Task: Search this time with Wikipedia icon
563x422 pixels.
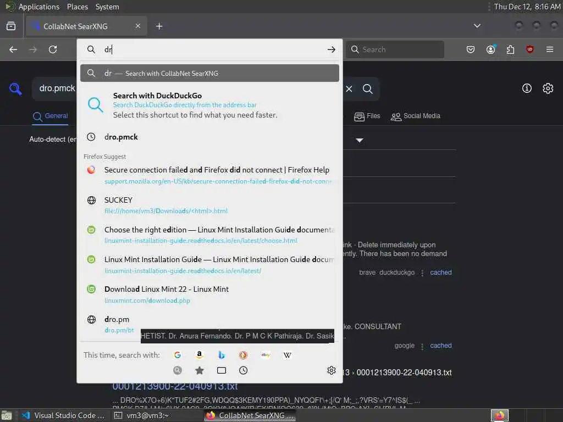Action: tap(287, 355)
